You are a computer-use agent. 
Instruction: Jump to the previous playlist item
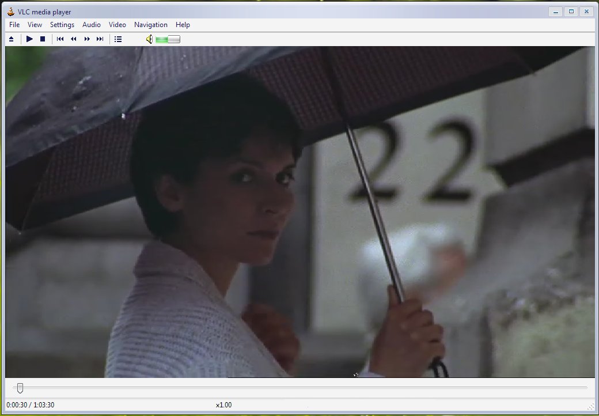pyautogui.click(x=60, y=39)
